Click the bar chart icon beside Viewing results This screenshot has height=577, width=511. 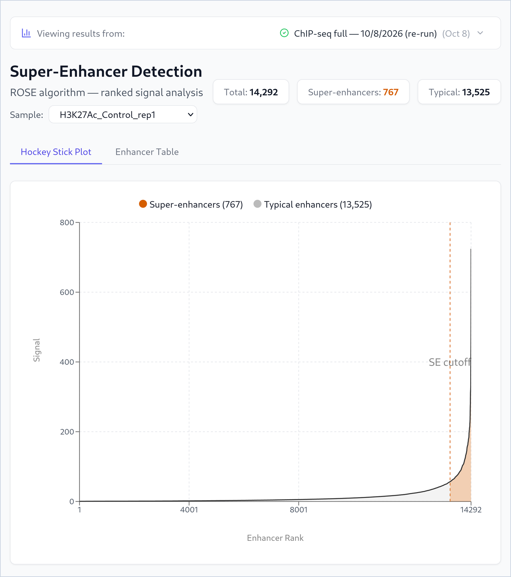click(26, 33)
